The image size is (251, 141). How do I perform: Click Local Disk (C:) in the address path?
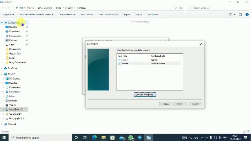(45, 8)
